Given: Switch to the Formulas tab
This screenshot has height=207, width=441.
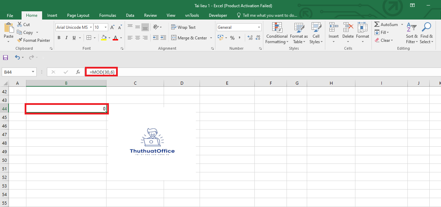Looking at the screenshot, I should click(108, 15).
